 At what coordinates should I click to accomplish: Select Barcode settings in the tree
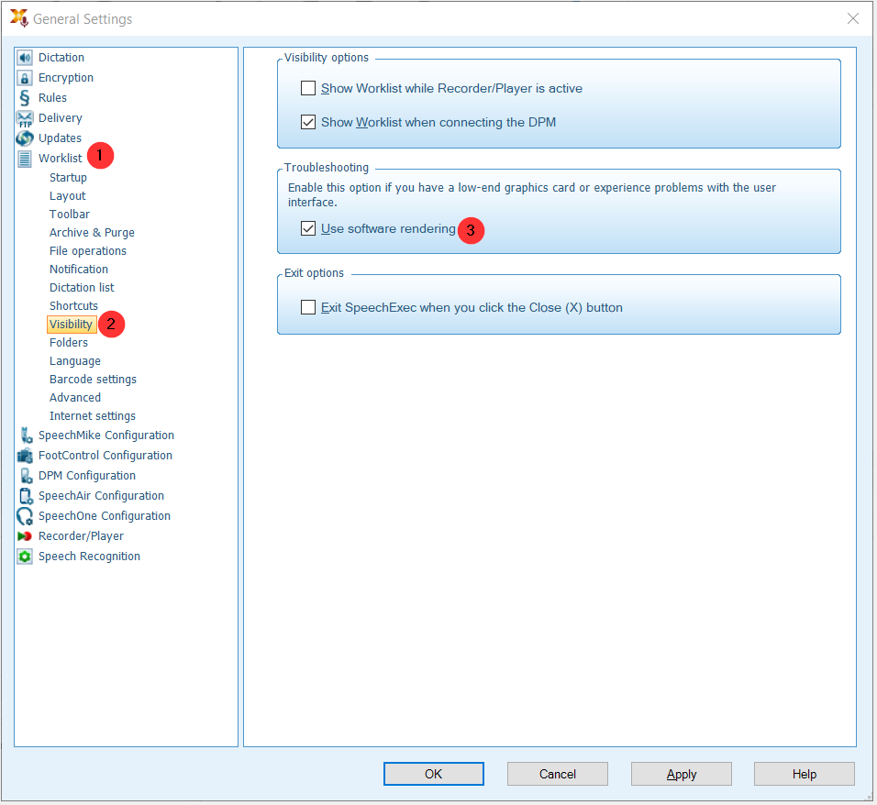93,379
